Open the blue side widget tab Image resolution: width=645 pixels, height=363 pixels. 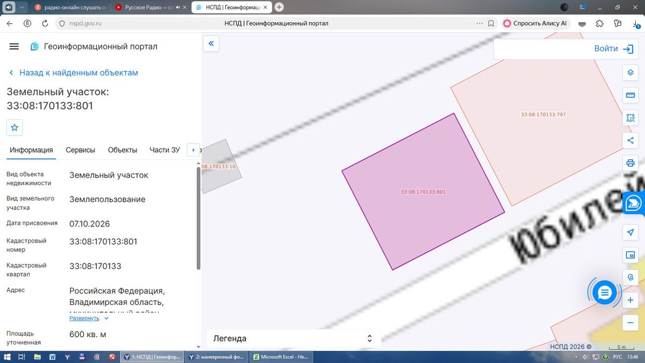click(634, 204)
